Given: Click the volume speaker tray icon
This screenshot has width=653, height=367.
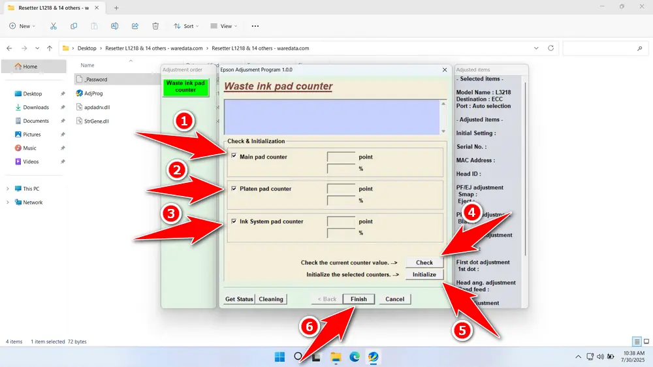Looking at the screenshot, I should 600,357.
